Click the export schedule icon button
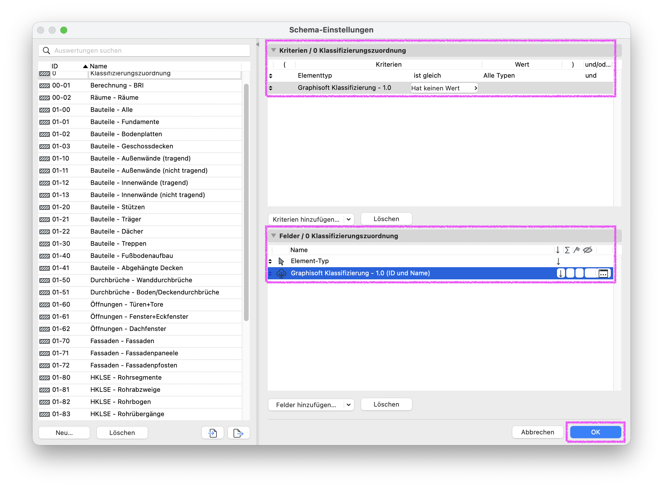663x488 pixels. click(x=238, y=432)
